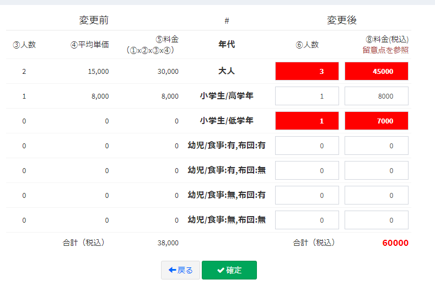Click the 30,000 fee cell
The image size is (435, 285).
168,72
